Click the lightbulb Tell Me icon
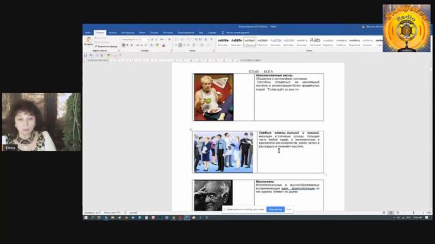The image size is (435, 244). click(x=222, y=33)
